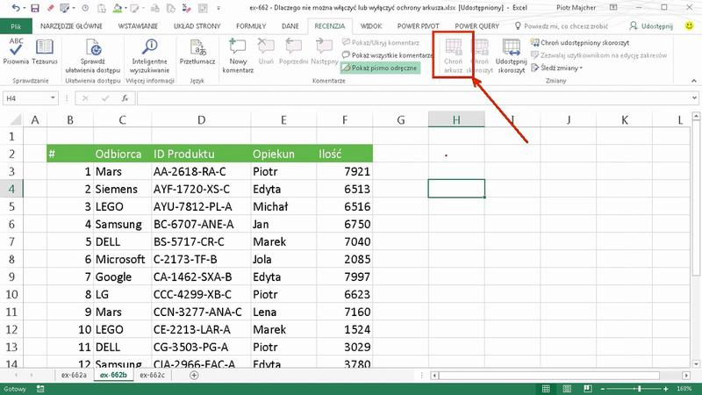Screen dimensions: 702x395
Task: Toggle Pokaż wszystkie komentarze
Action: pyautogui.click(x=387, y=55)
